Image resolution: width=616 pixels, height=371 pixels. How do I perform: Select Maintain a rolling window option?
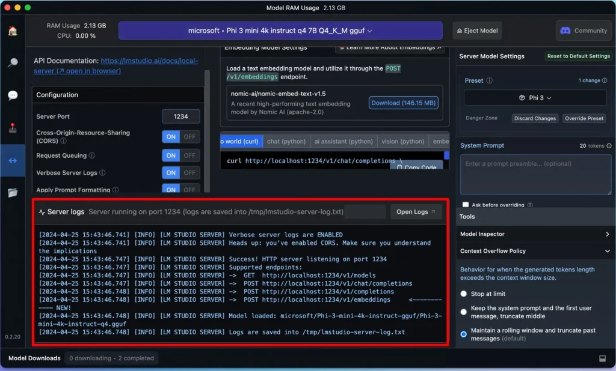click(x=464, y=334)
